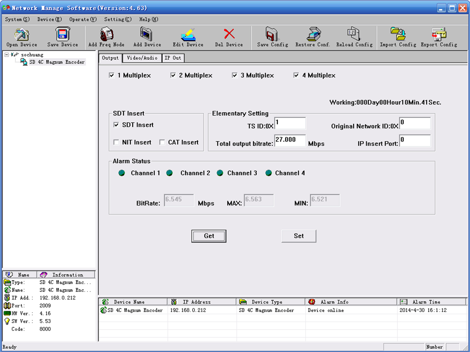Screen dimensions: 470x352
Task: Click the Number status bar indicator
Action: click(x=435, y=347)
